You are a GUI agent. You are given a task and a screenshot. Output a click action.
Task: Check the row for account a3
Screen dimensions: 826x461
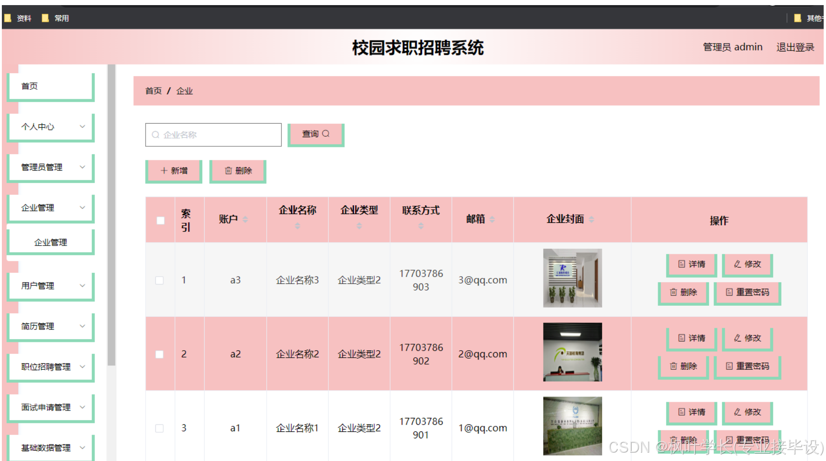point(159,280)
